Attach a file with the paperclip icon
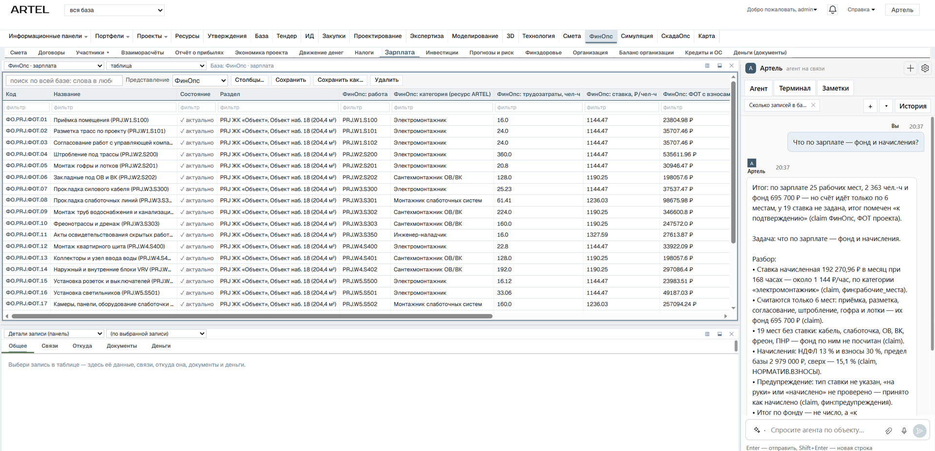This screenshot has width=935, height=451. coord(889,431)
